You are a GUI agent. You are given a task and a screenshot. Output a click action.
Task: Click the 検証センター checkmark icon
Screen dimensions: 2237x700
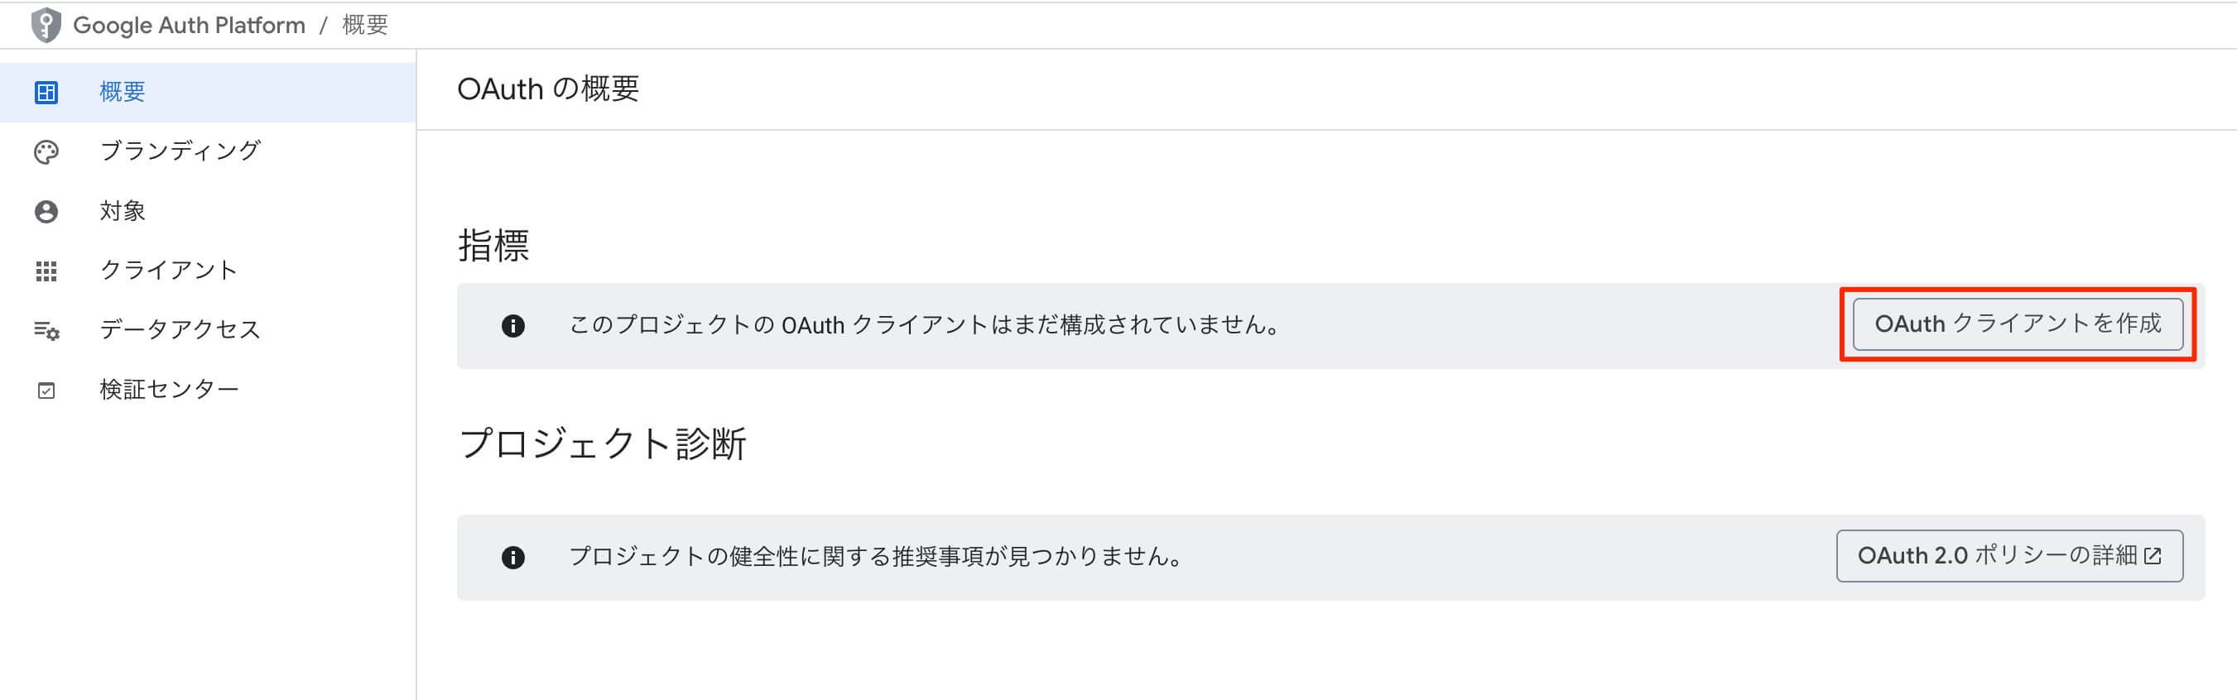(x=46, y=391)
